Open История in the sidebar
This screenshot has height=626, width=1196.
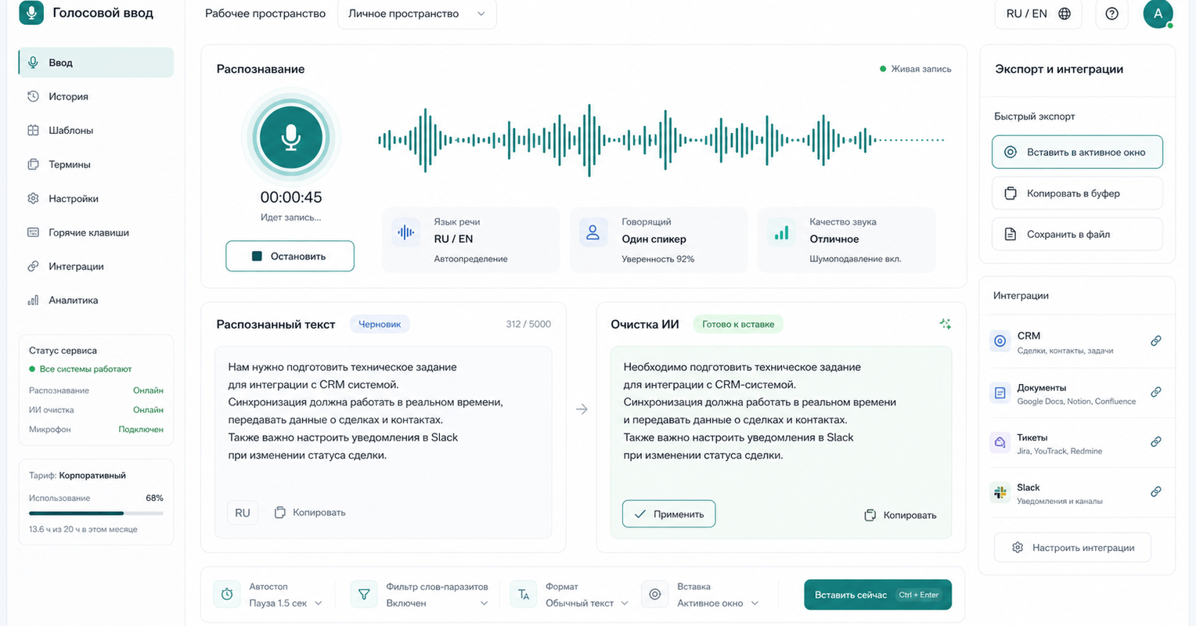click(x=96, y=96)
